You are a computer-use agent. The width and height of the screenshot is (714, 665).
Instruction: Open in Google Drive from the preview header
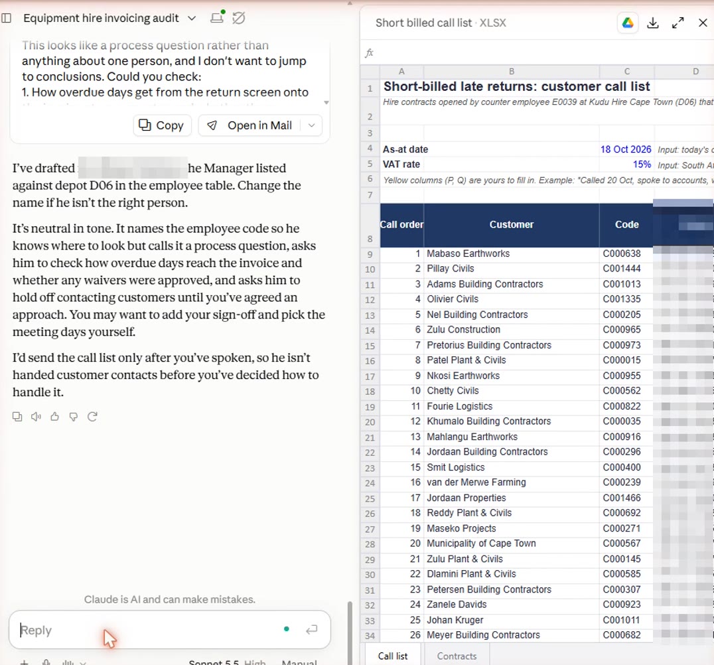coord(628,23)
